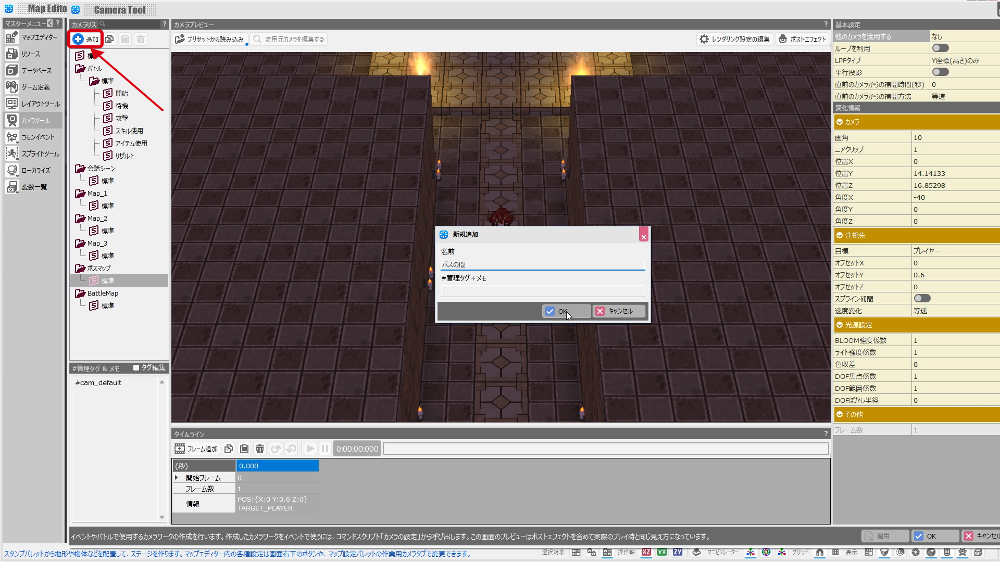The width and height of the screenshot is (1000, 562).
Task: Click the main window OK button
Action: 936,536
